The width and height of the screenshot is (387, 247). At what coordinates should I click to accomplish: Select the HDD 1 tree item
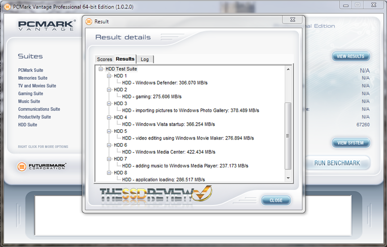coord(120,76)
